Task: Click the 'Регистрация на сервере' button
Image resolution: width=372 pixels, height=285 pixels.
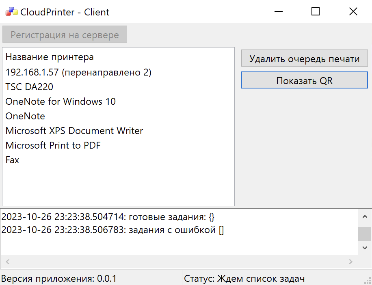Action: coord(65,35)
